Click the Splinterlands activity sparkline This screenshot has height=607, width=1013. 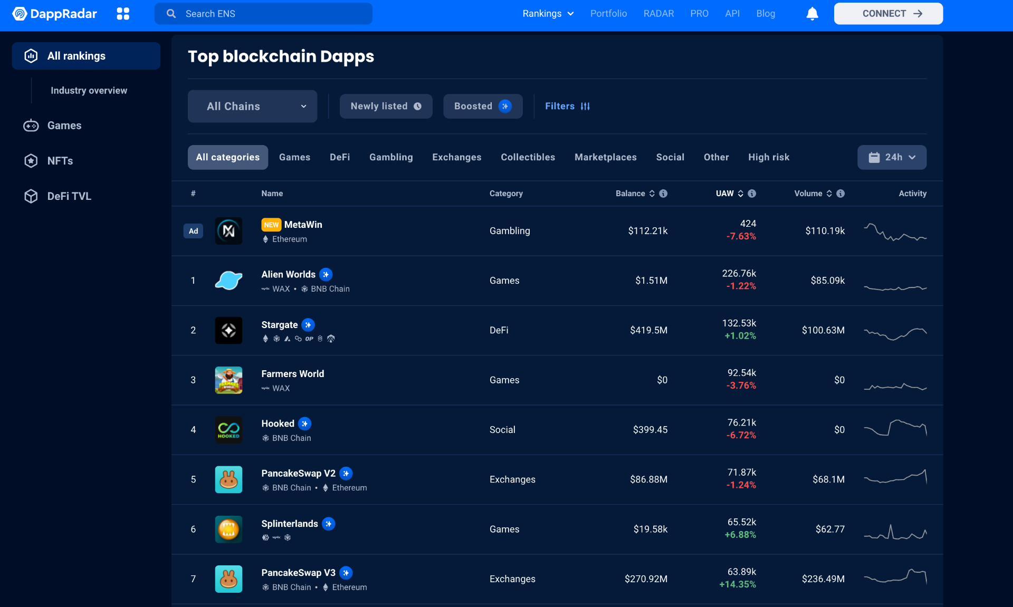point(895,532)
